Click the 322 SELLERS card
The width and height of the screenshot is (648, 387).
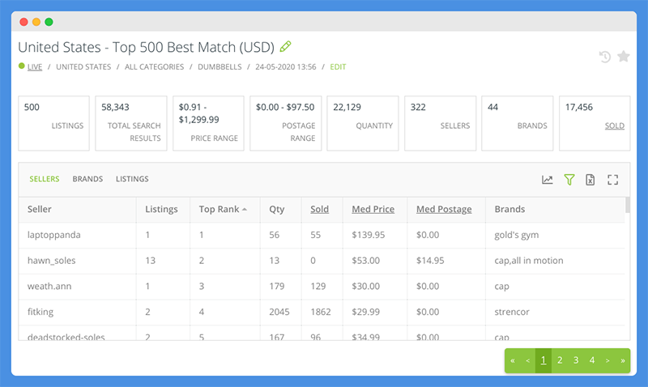440,123
